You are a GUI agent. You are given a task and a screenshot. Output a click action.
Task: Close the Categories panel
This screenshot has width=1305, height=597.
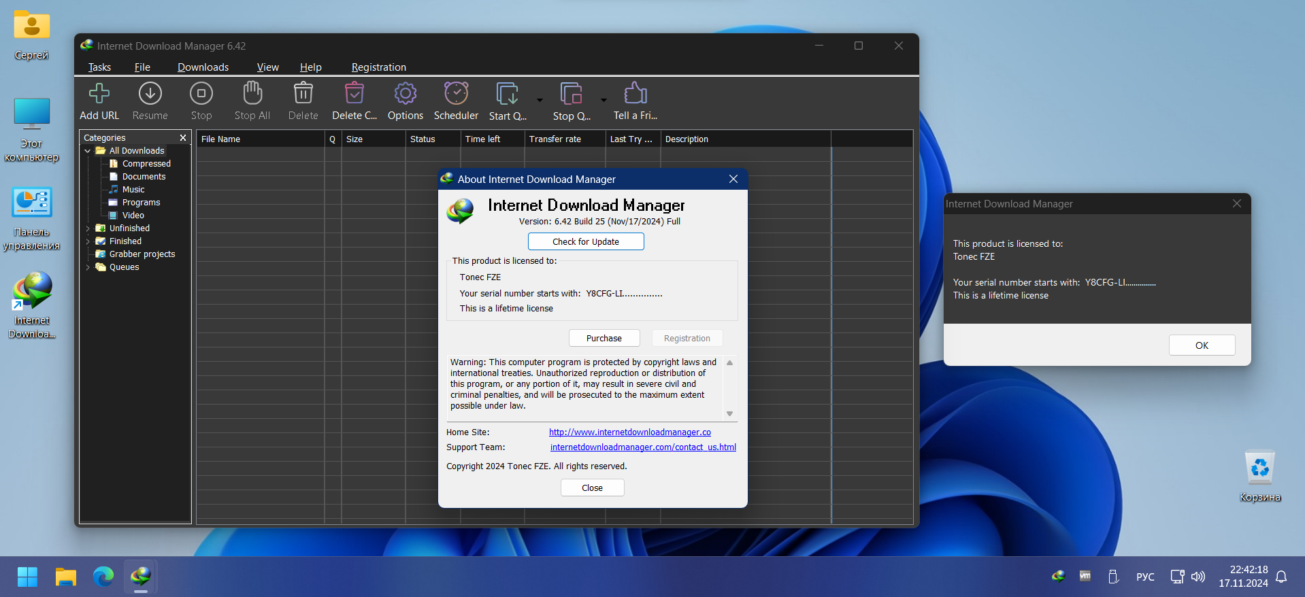point(183,137)
